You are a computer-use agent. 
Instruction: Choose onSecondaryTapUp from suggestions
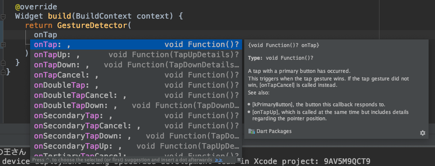[x=136, y=146]
